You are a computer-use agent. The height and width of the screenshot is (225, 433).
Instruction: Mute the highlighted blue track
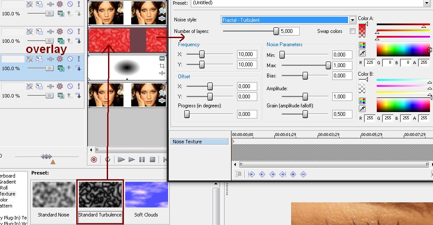(70, 59)
